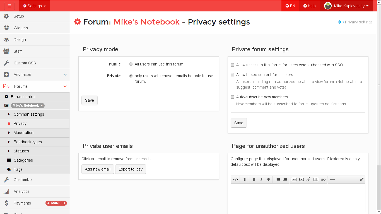
Task: Apply italic formatting in the editor
Action: [261, 179]
